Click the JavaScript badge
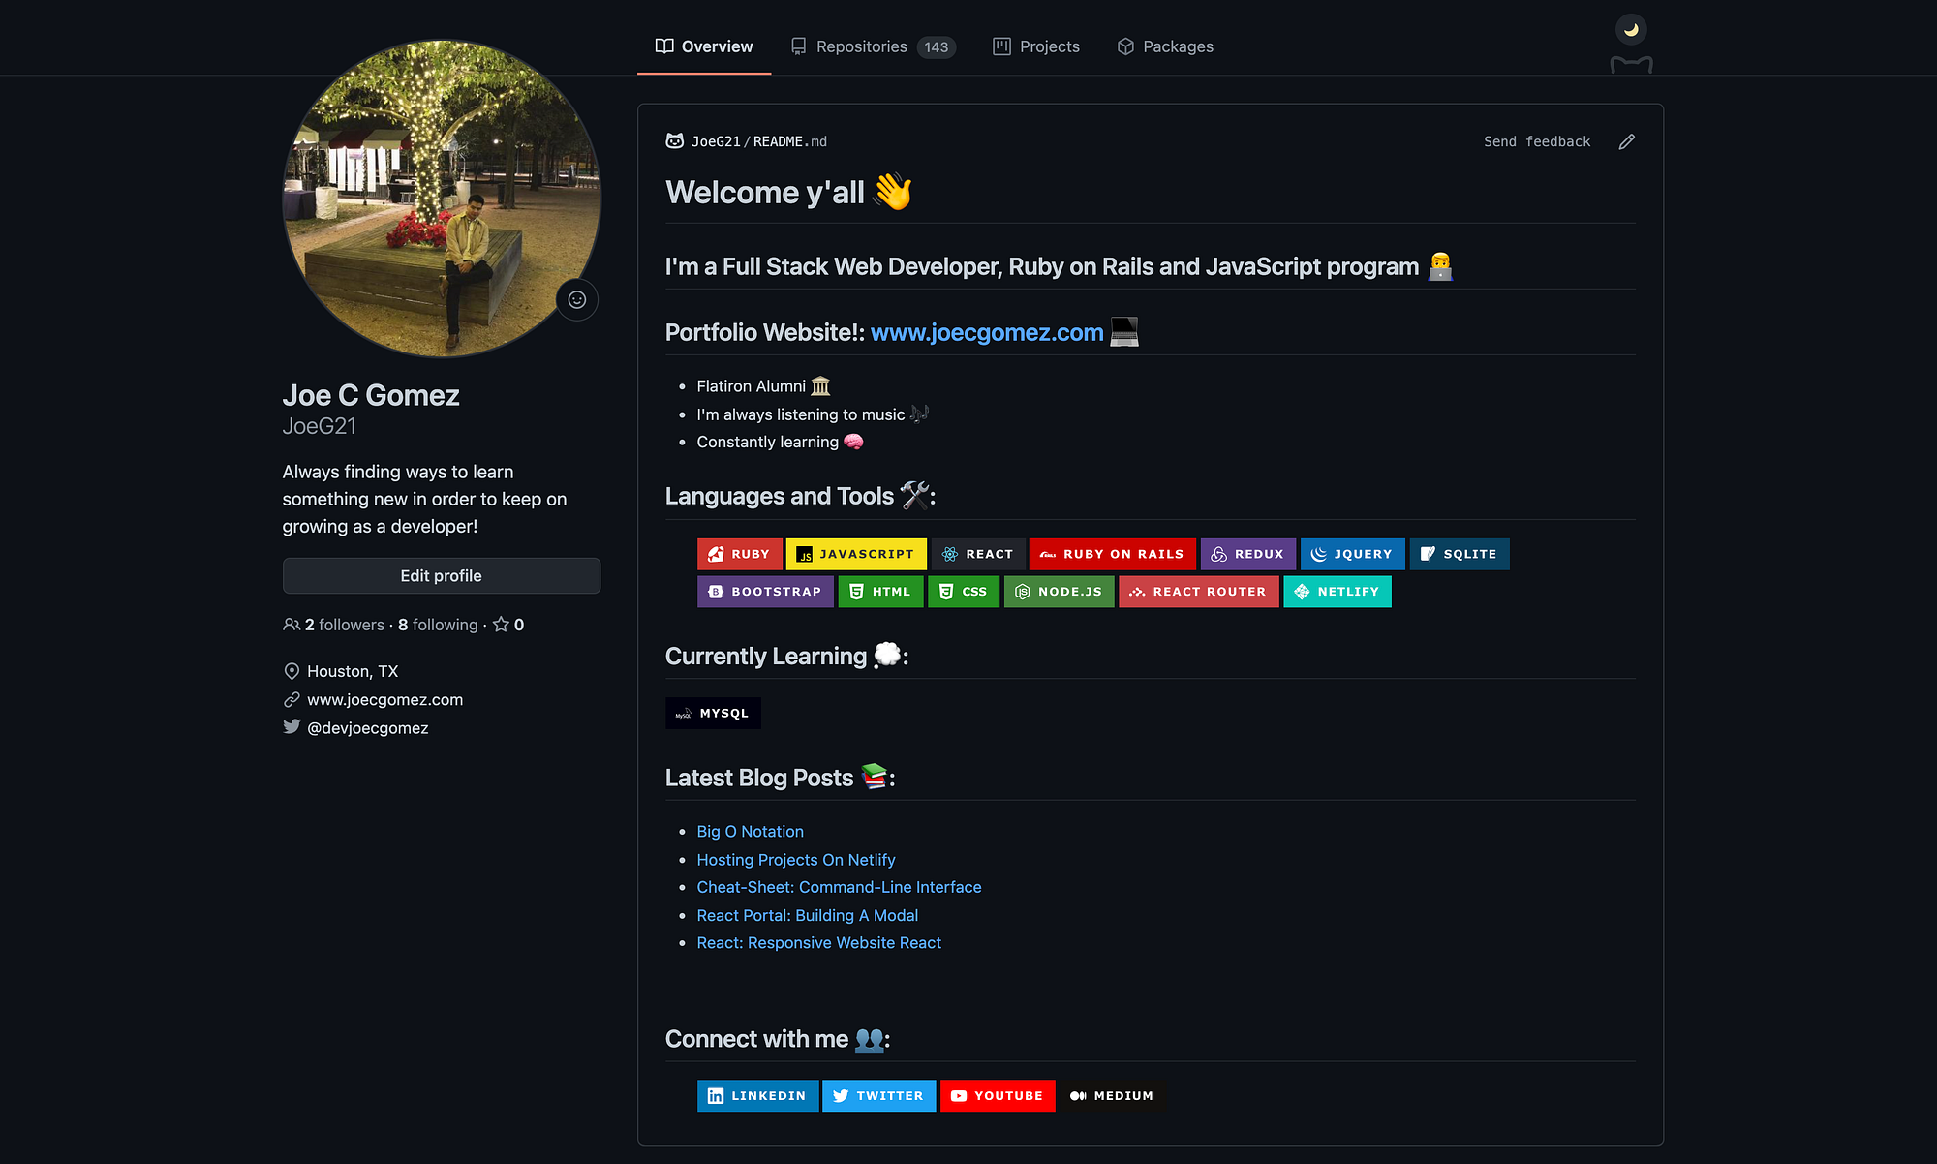 tap(856, 554)
